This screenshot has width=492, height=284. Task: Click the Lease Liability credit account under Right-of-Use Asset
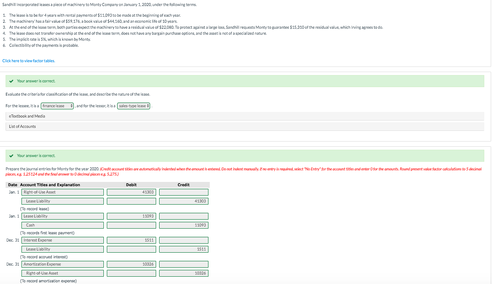63,201
